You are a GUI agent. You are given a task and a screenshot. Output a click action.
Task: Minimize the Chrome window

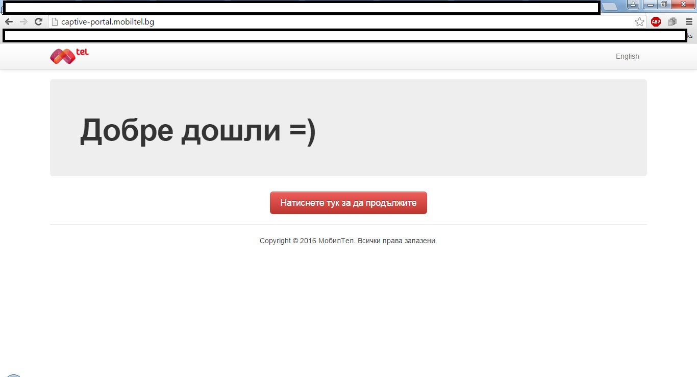click(650, 5)
